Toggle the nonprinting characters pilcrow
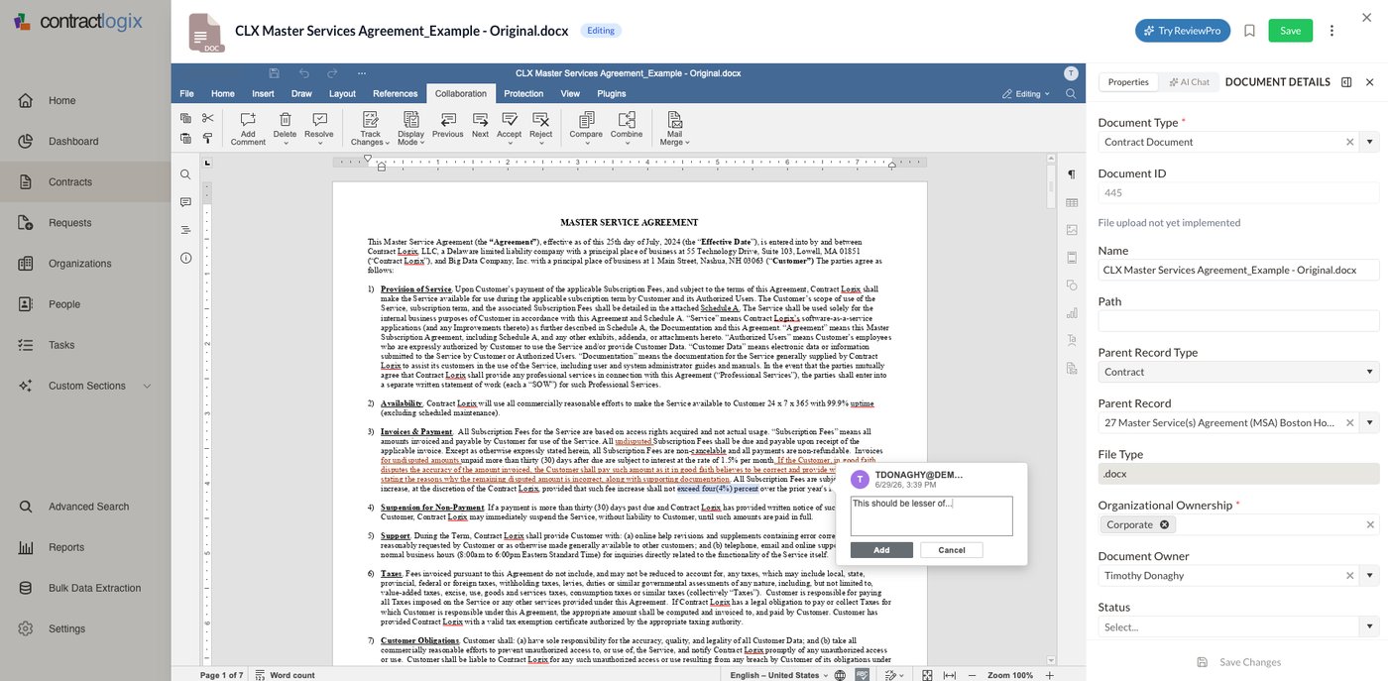This screenshot has width=1388, height=681. 1072,174
